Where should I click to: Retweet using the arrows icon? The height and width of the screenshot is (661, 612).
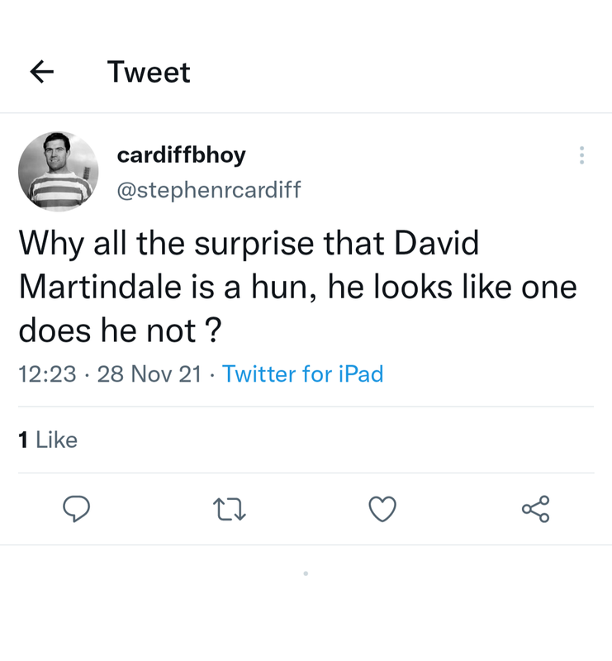230,509
